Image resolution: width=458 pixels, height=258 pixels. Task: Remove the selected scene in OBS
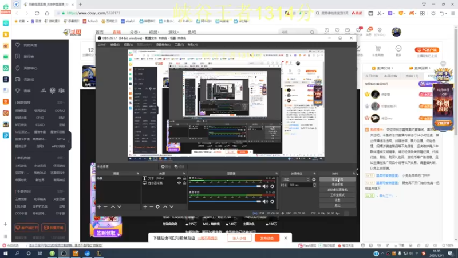pyautogui.click(x=105, y=206)
